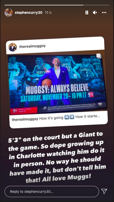Pause the story playback
Image resolution: width=114 pixels, height=202 pixels.
coord(87,13)
